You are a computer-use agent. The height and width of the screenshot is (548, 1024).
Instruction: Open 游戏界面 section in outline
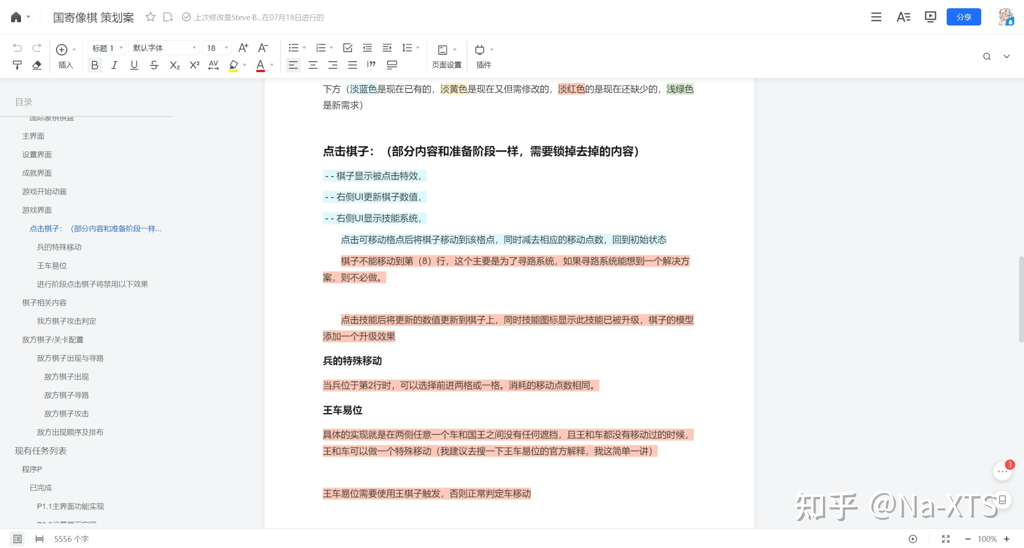pos(37,210)
